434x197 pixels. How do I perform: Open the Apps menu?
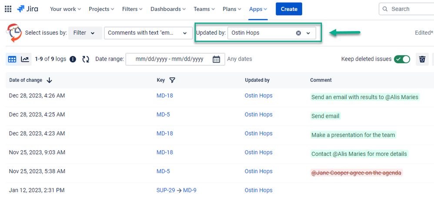click(258, 9)
